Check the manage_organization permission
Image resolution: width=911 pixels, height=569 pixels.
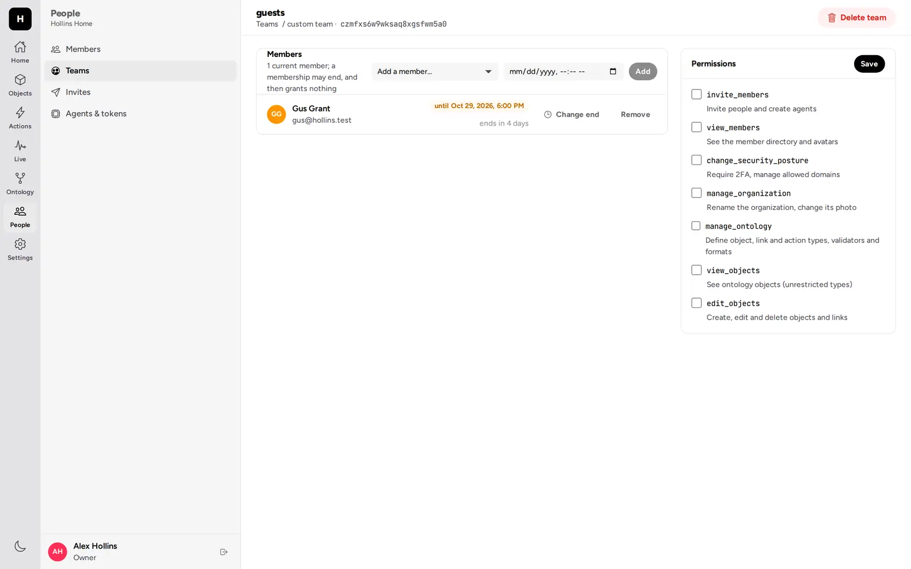tap(696, 193)
